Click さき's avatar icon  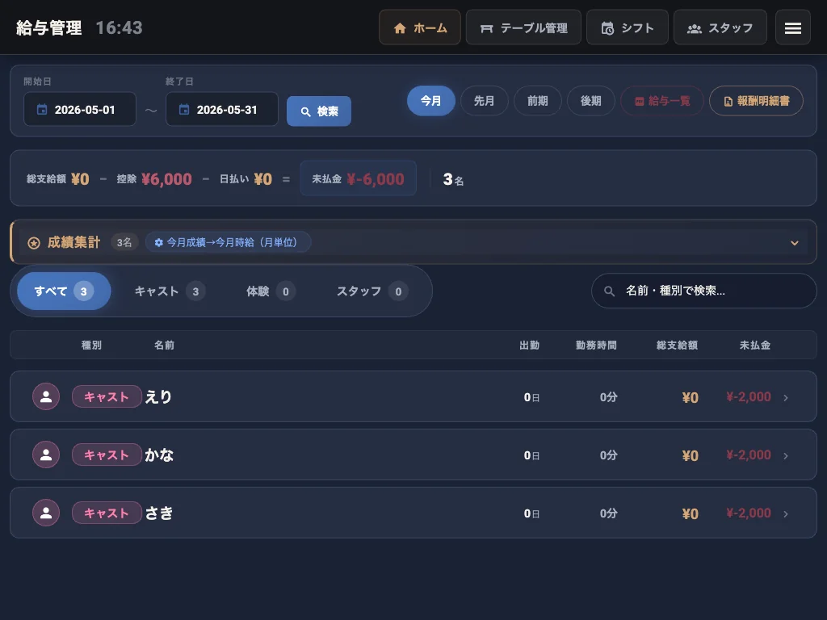[46, 513]
